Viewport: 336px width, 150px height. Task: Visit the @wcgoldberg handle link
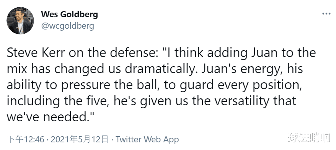pos(67,26)
